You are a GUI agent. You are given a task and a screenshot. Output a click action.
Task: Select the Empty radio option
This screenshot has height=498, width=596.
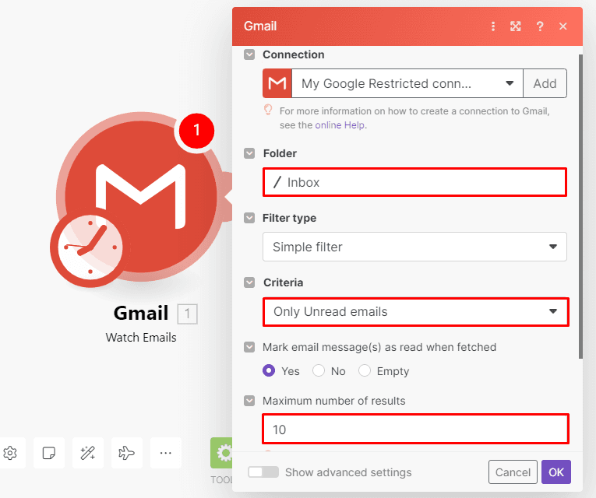365,371
